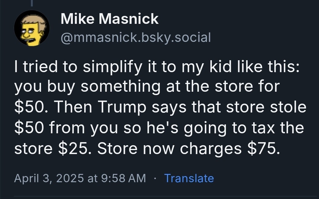This screenshot has width=319, height=199.
Task: Click the separator dot before Translate
Action: pos(155,179)
